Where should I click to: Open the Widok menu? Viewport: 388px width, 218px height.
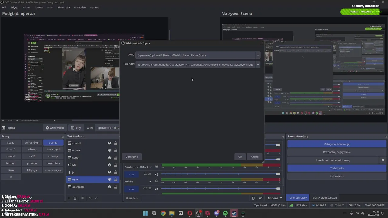click(x=26, y=8)
